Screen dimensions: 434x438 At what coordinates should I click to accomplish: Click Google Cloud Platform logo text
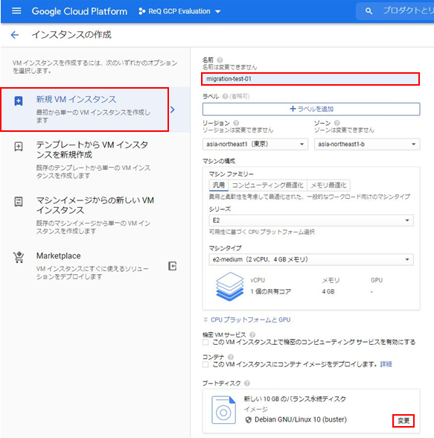click(79, 11)
